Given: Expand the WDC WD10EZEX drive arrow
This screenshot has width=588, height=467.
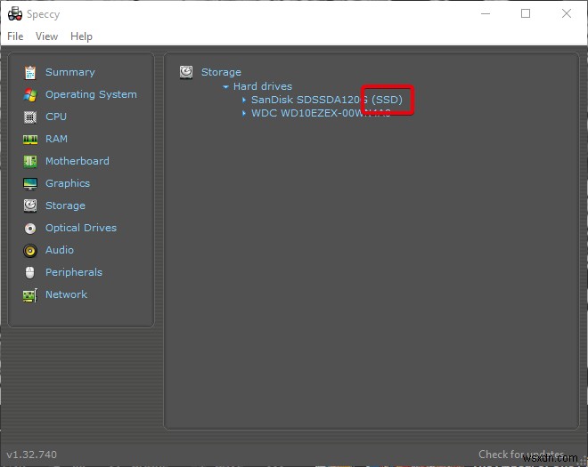Looking at the screenshot, I should 244,113.
